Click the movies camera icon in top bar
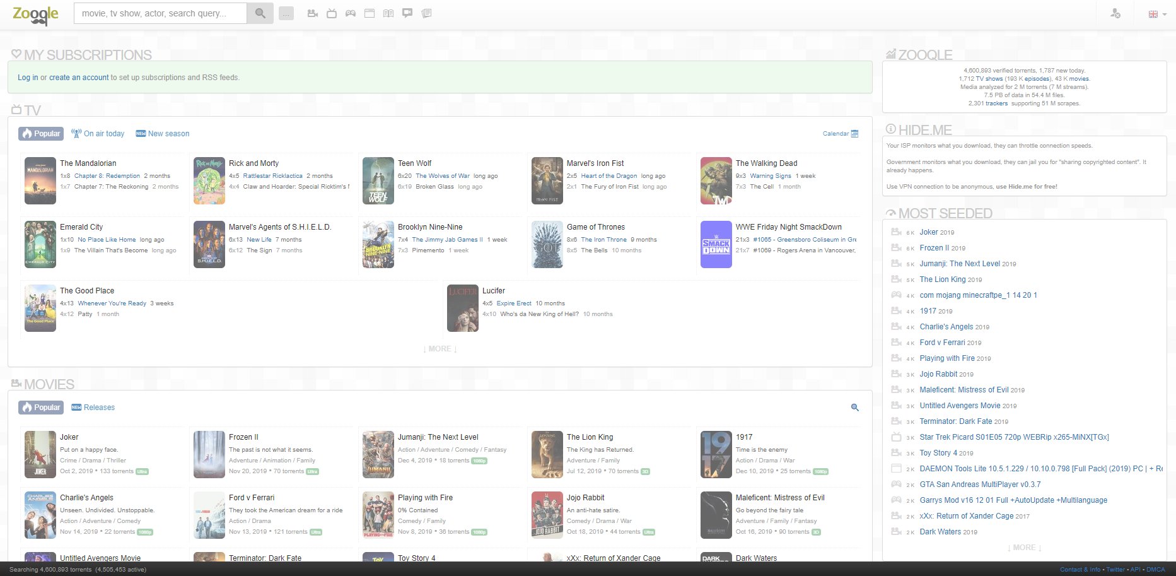1176x576 pixels. coord(312,13)
